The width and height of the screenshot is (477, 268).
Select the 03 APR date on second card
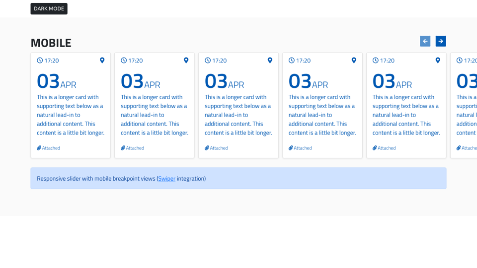coord(140,81)
